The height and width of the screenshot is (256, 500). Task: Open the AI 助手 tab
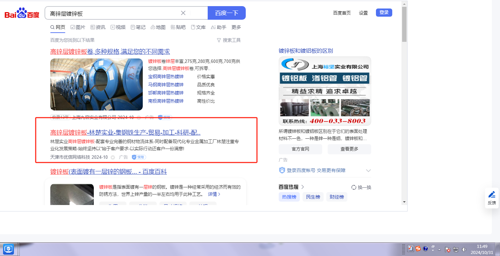click(x=219, y=27)
